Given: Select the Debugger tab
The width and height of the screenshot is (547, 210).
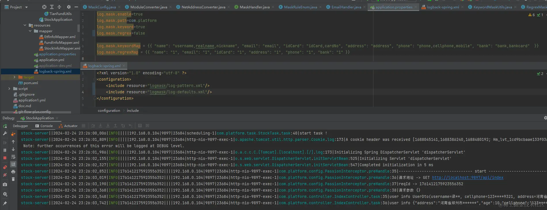Looking at the screenshot, I should click(x=20, y=126).
